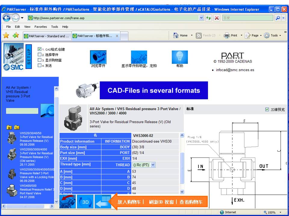The width and height of the screenshot is (289, 216).
Task: Open the Edit menu
Action: [x=17, y=27]
